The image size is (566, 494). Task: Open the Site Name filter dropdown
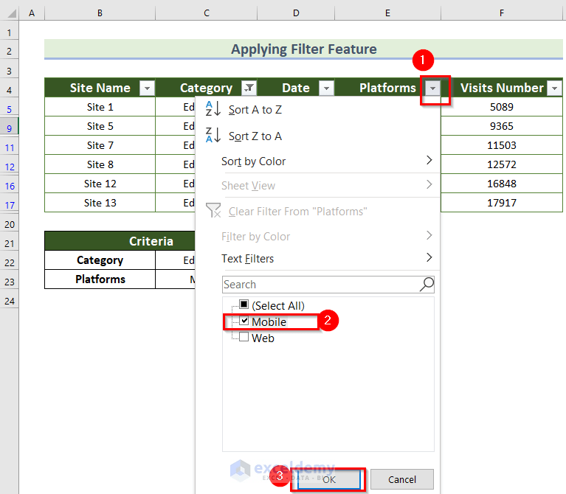pos(147,88)
